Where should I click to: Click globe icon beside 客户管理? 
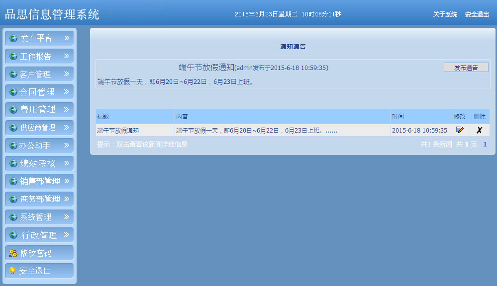coord(13,74)
